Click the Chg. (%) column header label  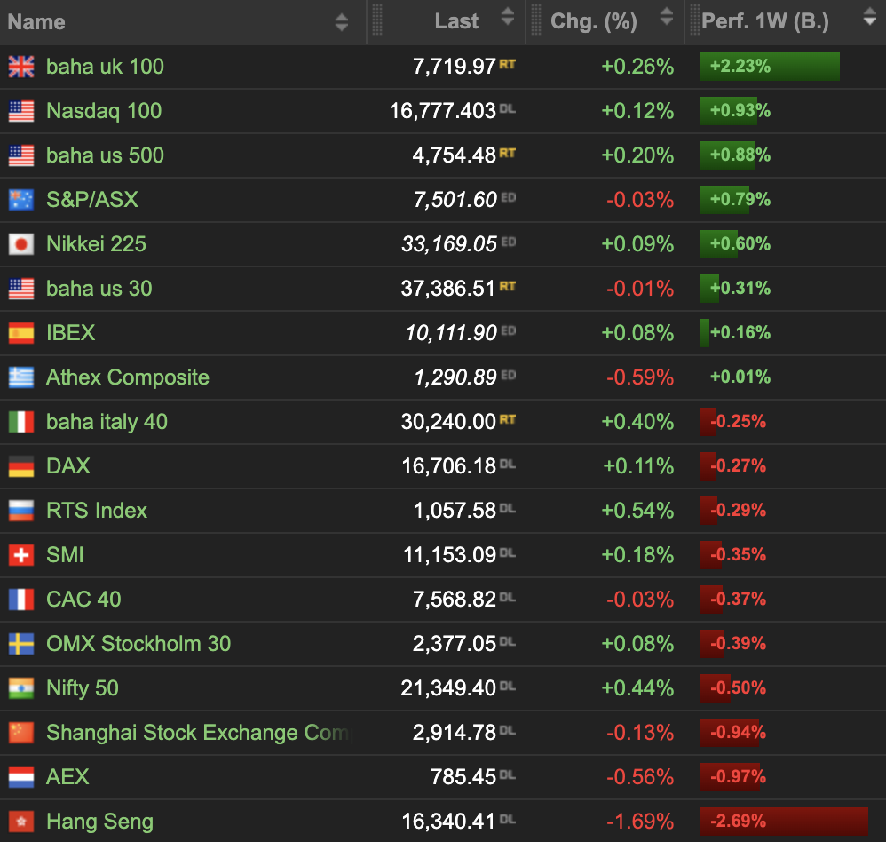click(594, 21)
